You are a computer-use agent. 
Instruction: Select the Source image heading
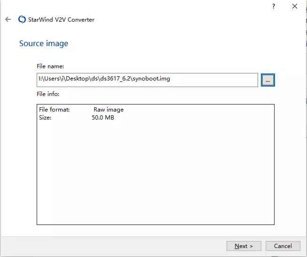[44, 43]
